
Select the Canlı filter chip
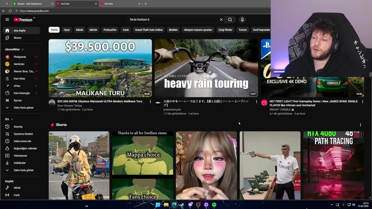(x=126, y=30)
